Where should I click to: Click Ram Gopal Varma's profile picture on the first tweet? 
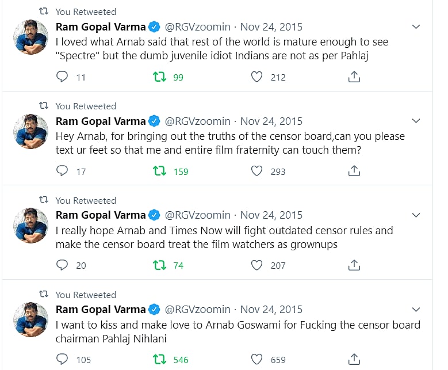pos(30,37)
